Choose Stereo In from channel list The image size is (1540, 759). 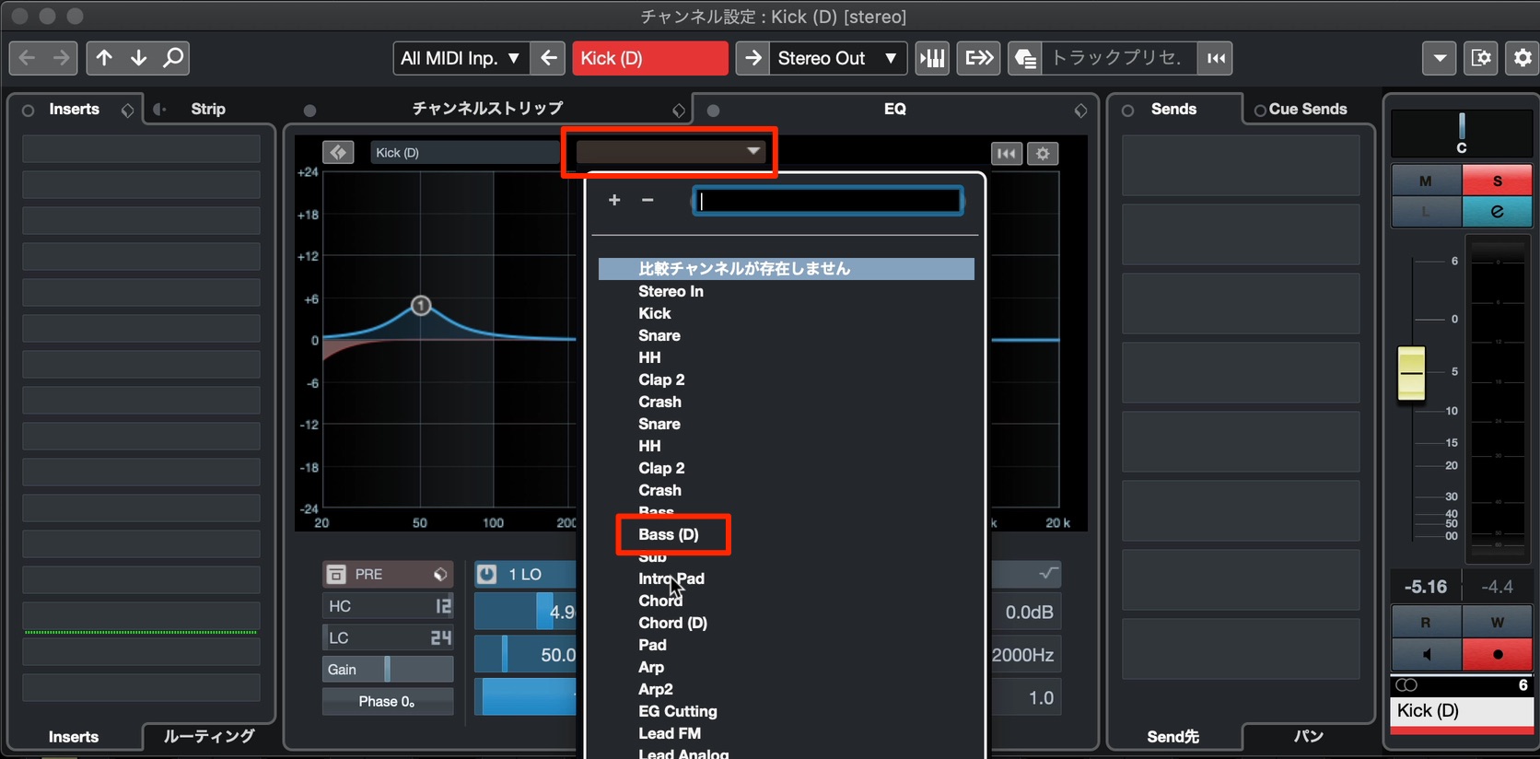[x=671, y=291]
